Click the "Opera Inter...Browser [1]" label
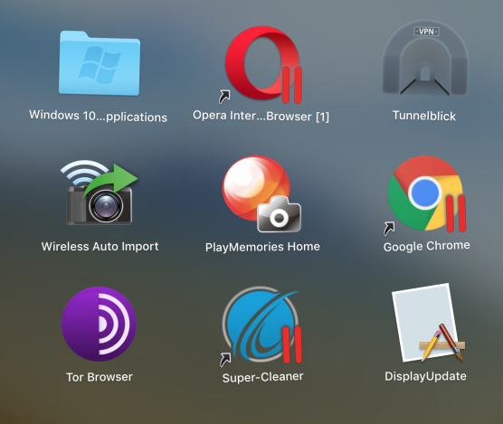 261,116
